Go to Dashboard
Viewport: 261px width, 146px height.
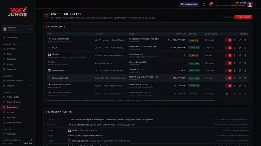[17, 38]
